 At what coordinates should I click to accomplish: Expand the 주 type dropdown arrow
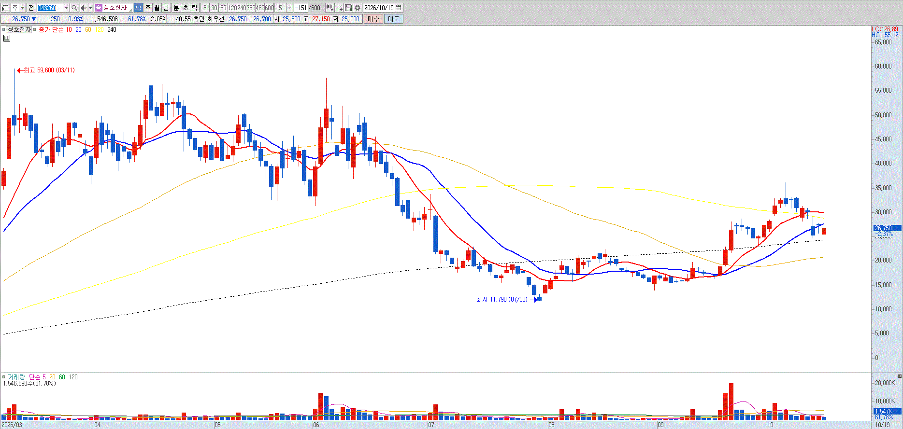tap(22, 8)
